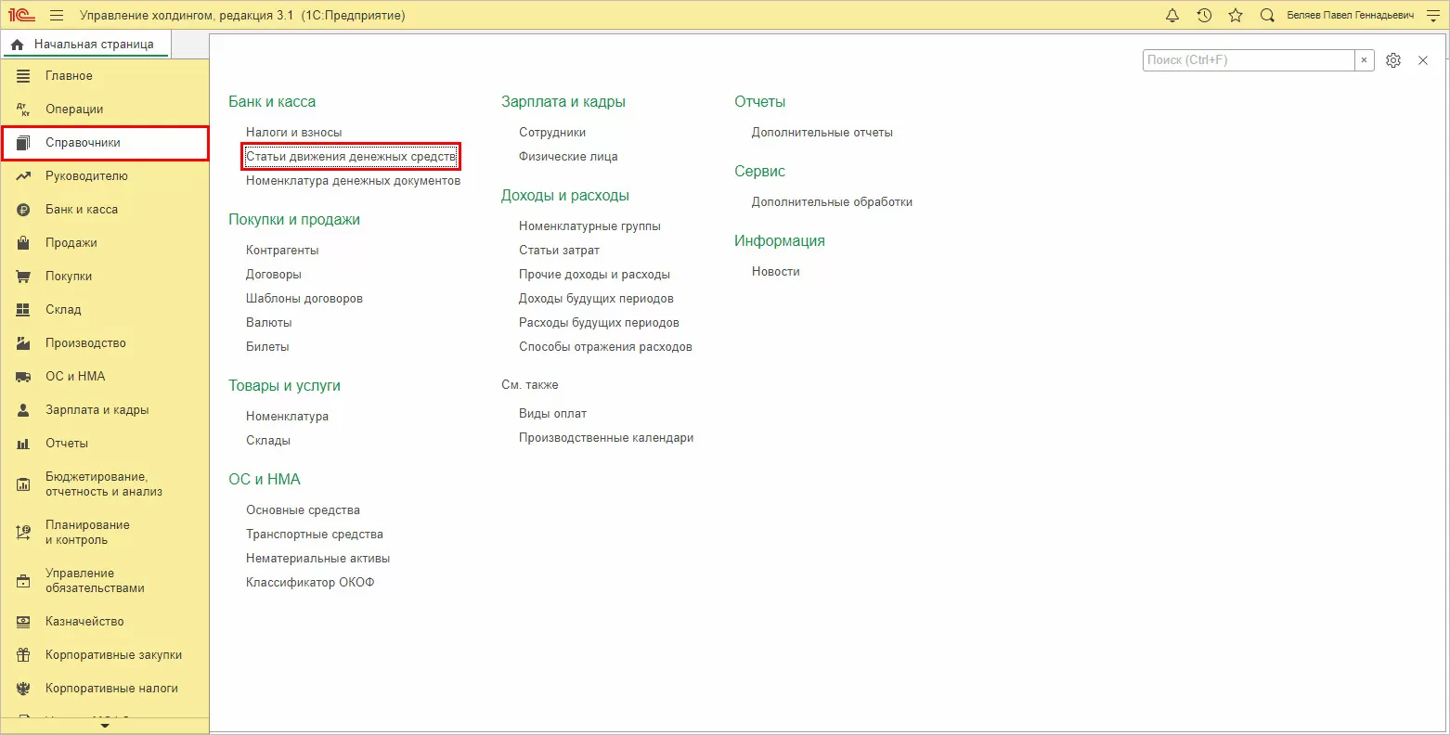Open Контрагенты catalog
The width and height of the screenshot is (1450, 735).
(x=282, y=251)
